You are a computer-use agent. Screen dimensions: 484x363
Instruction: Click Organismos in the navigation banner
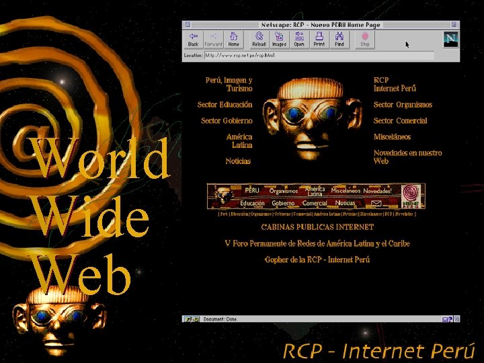(284, 191)
